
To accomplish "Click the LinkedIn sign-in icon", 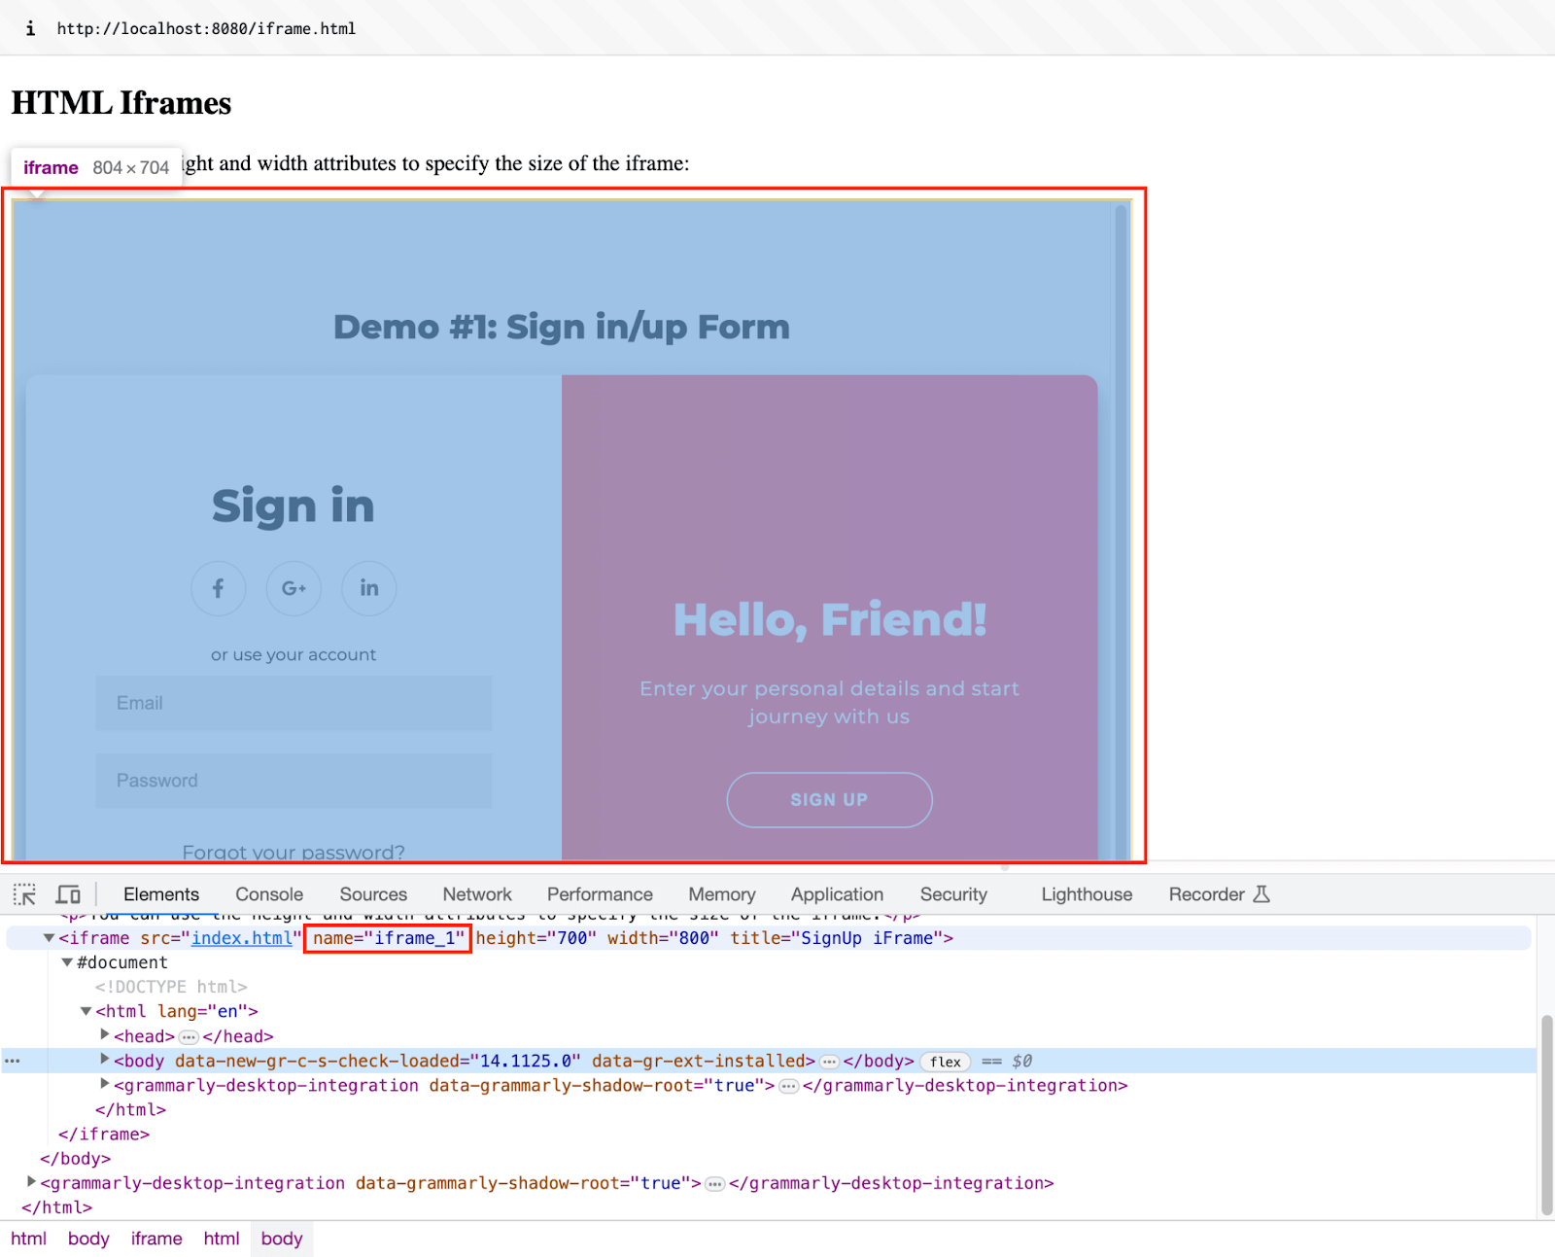I will [367, 587].
